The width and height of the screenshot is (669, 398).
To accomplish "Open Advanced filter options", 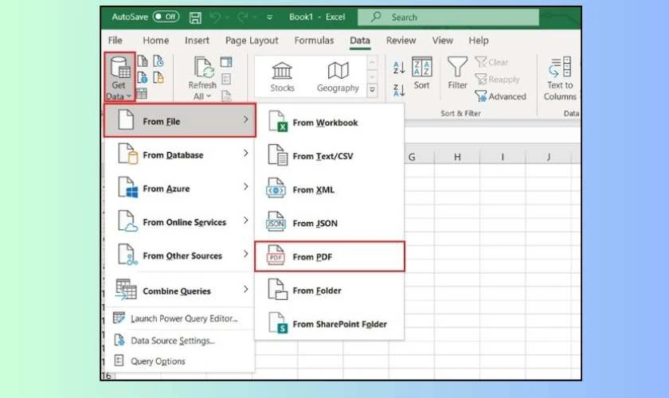I will pyautogui.click(x=500, y=96).
